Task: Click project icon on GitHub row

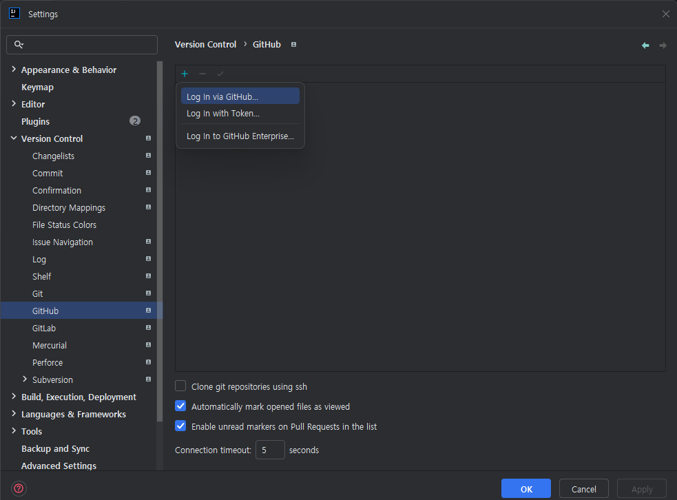Action: click(x=149, y=311)
